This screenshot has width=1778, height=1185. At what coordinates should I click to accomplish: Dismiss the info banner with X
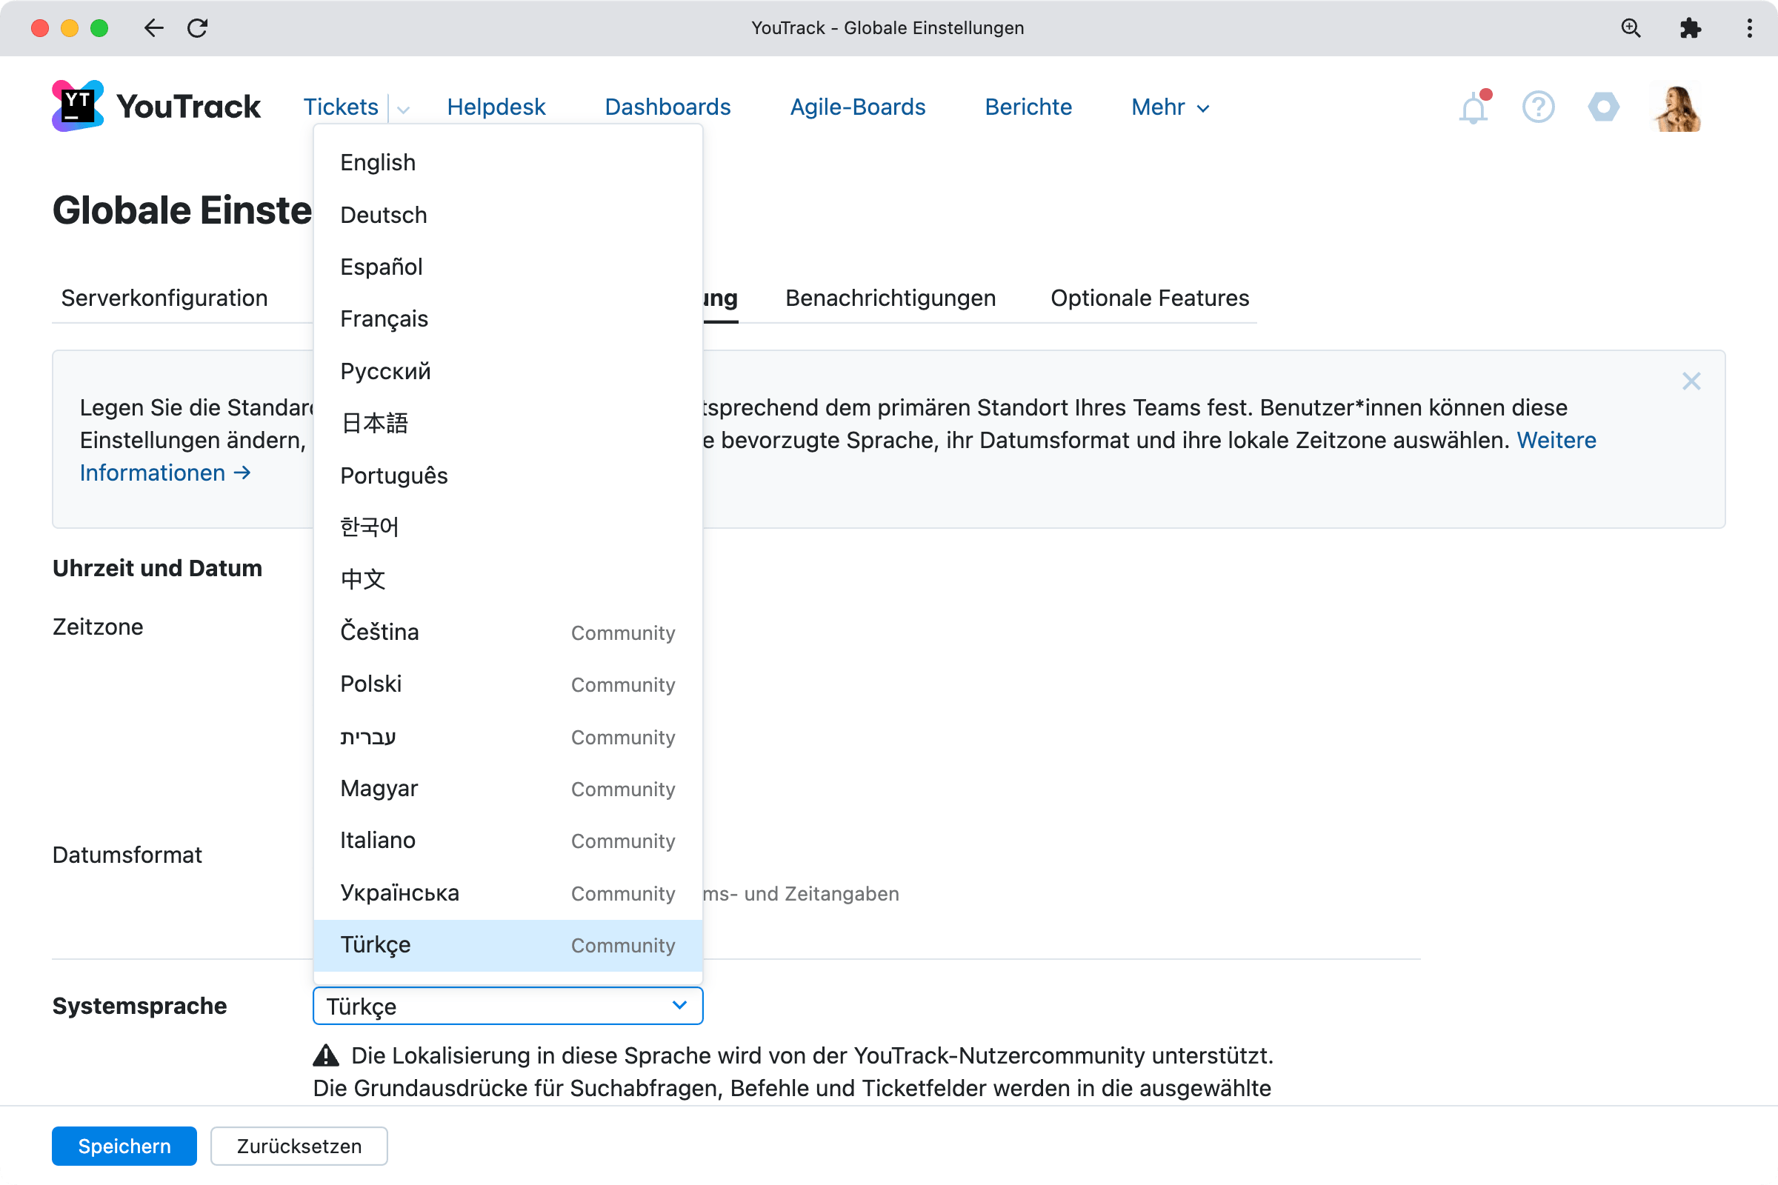1691,381
